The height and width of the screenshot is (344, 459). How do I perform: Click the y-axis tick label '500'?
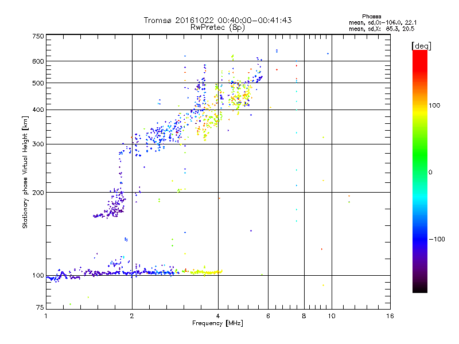(x=38, y=83)
